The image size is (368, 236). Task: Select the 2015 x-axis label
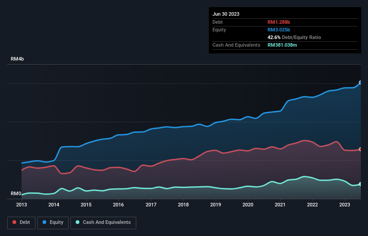(x=86, y=205)
